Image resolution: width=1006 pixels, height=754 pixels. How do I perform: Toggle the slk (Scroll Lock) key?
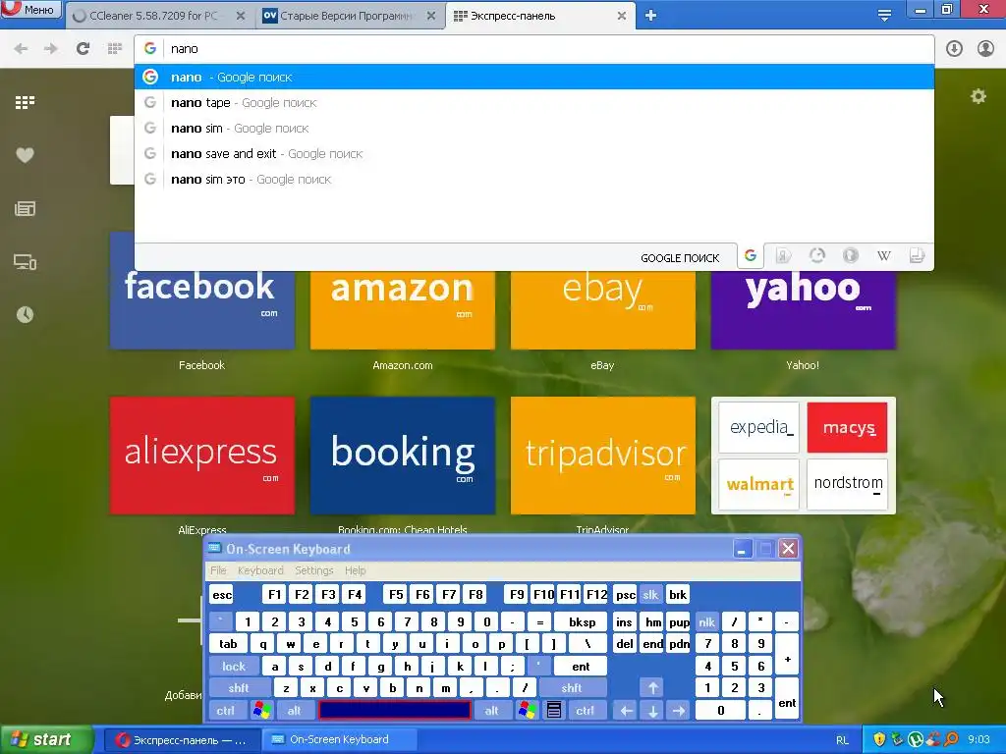[650, 595]
